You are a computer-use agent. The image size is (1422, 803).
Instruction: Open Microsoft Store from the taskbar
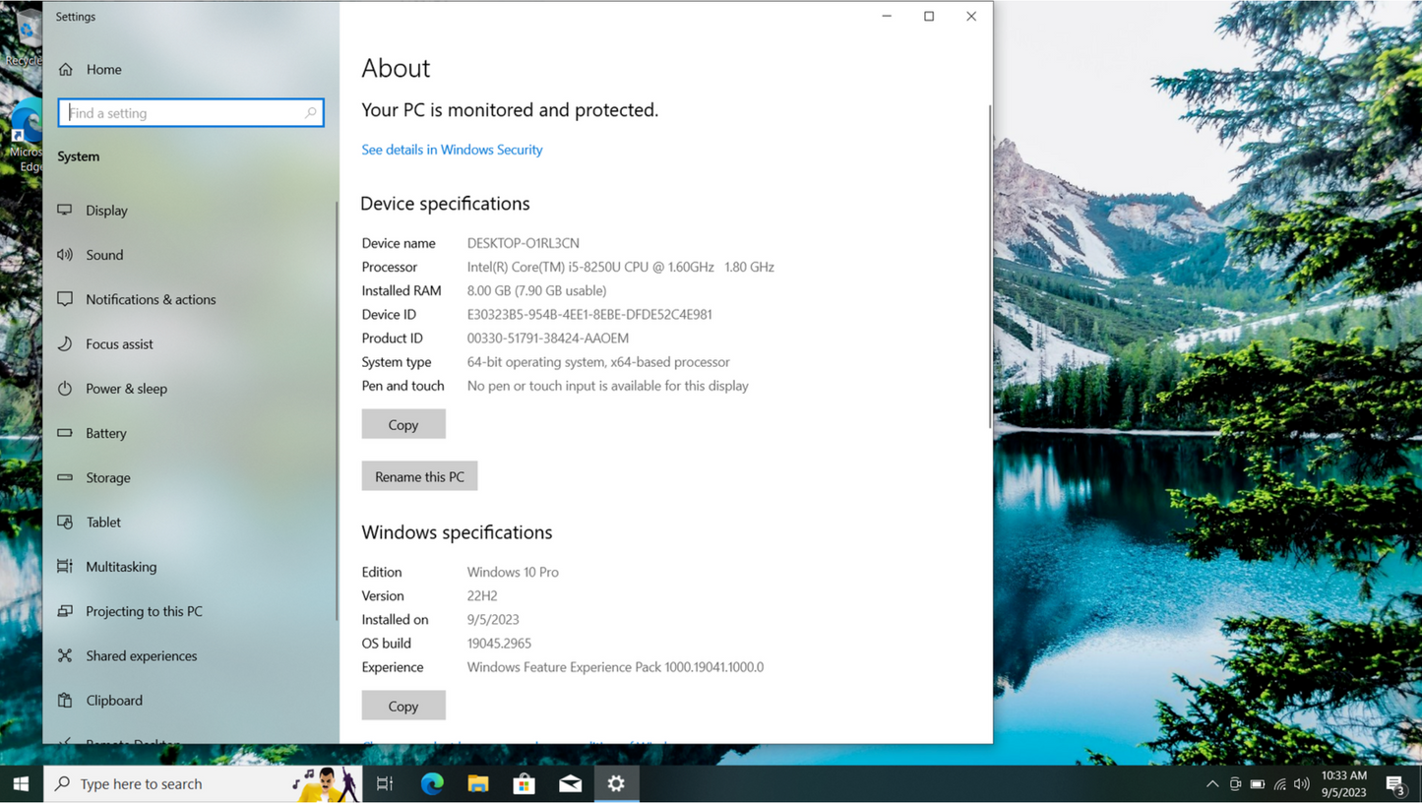(524, 783)
